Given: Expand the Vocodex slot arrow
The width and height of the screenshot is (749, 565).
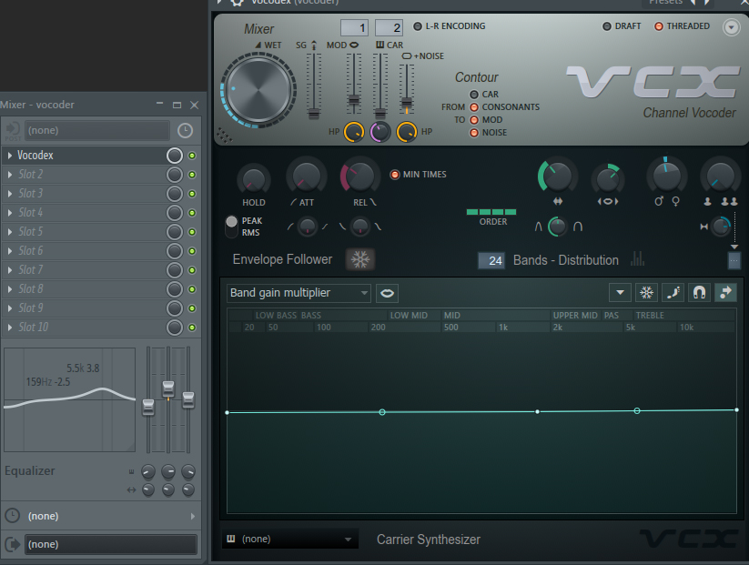Looking at the screenshot, I should click(x=9, y=156).
